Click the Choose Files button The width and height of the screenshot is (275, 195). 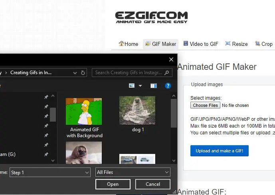coord(205,105)
